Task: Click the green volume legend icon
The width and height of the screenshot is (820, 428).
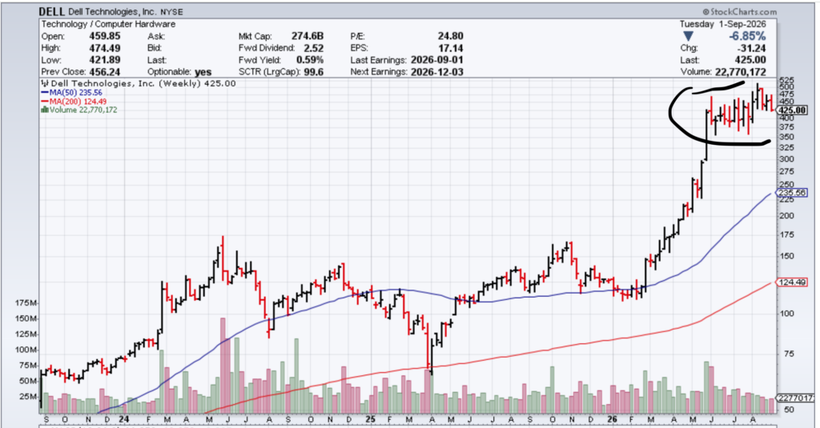Action: click(x=45, y=110)
